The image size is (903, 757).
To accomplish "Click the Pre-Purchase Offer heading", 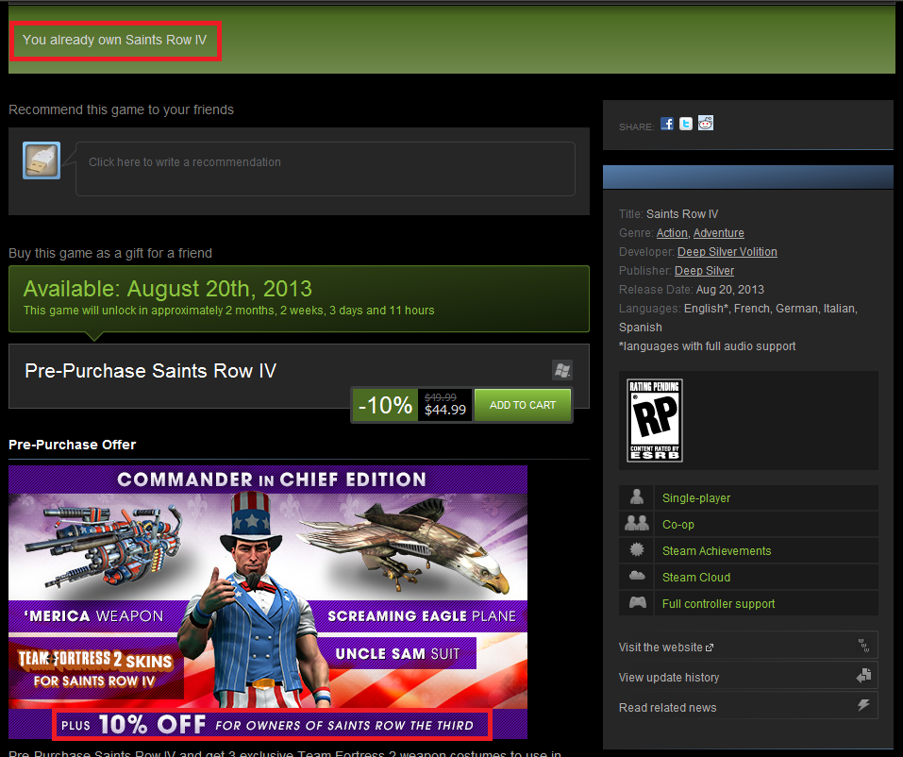I will coord(72,445).
